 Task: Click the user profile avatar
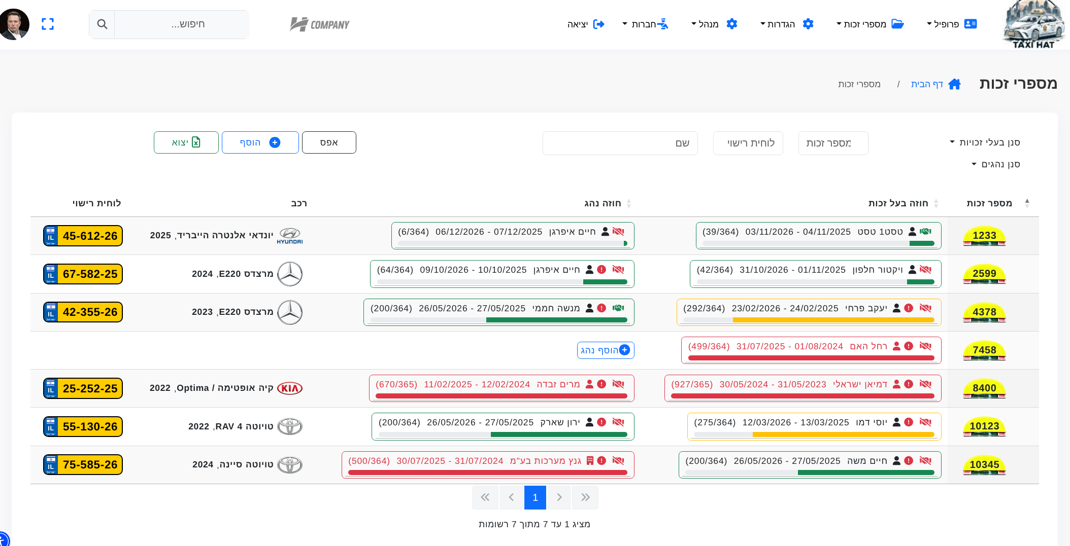pyautogui.click(x=15, y=24)
